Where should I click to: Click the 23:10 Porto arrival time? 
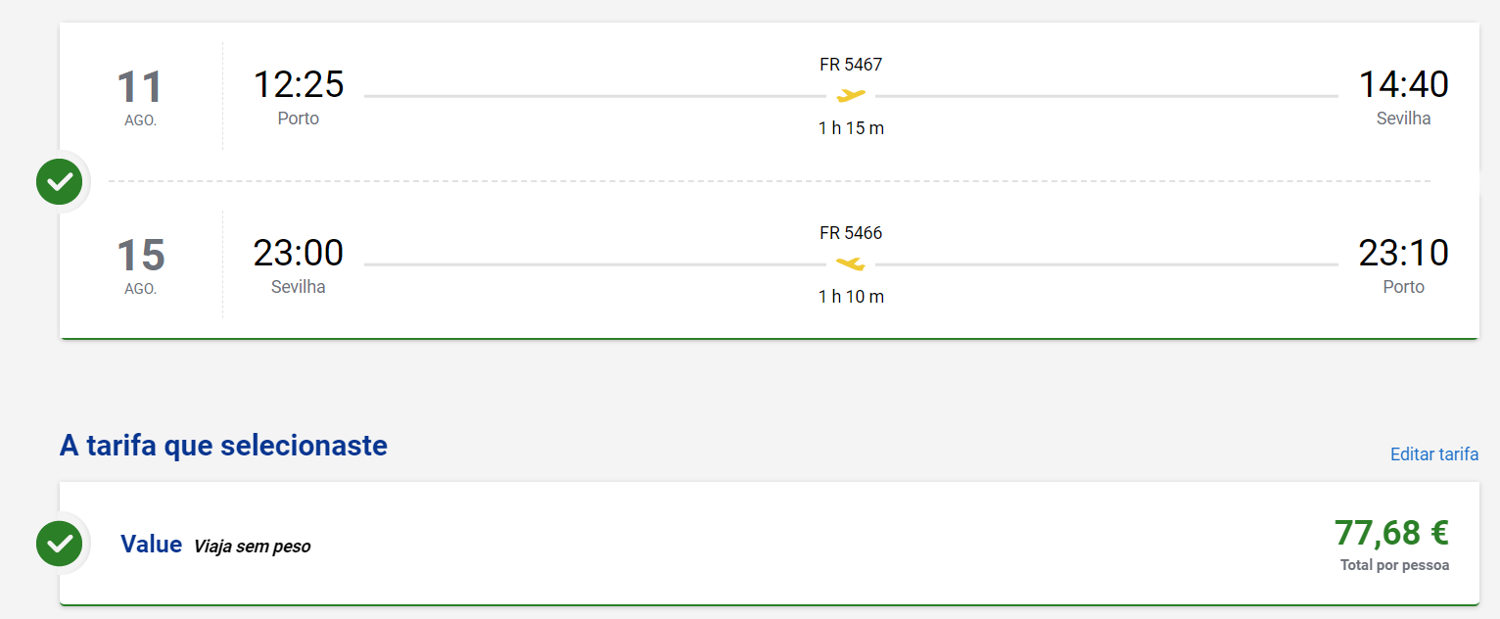coord(1403,253)
